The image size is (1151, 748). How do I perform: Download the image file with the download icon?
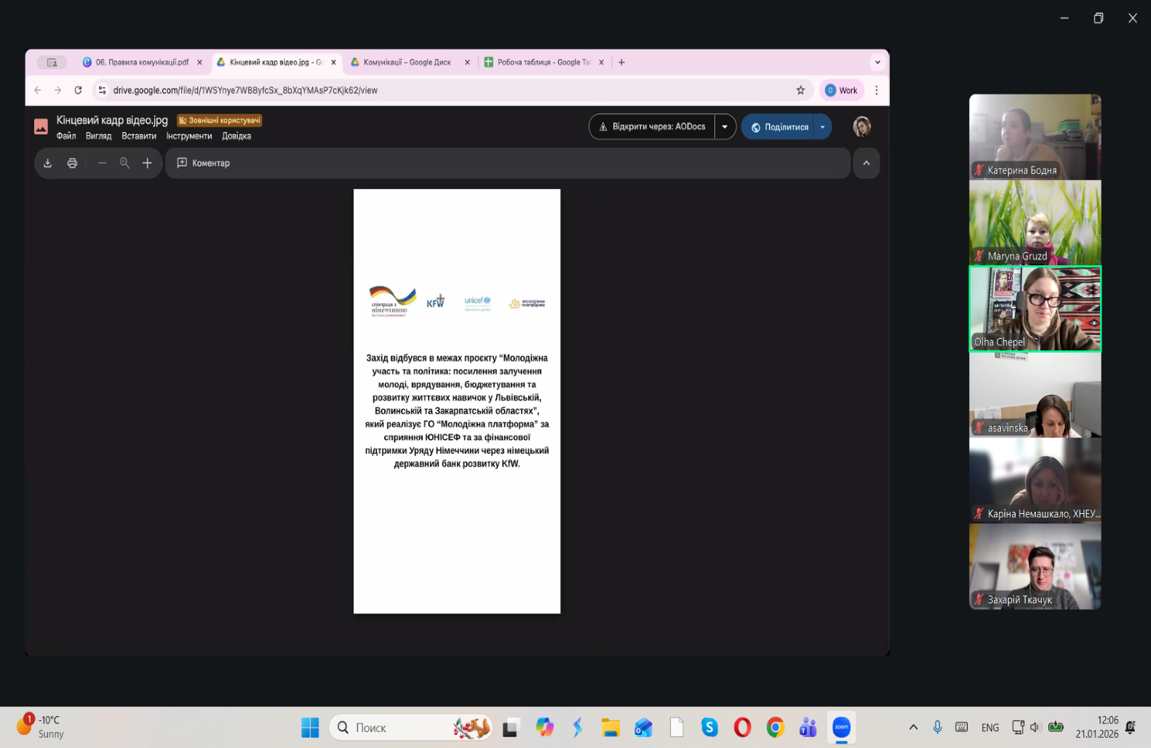tap(47, 164)
